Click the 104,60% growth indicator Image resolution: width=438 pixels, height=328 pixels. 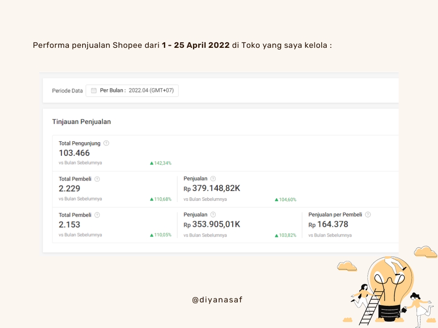(286, 200)
